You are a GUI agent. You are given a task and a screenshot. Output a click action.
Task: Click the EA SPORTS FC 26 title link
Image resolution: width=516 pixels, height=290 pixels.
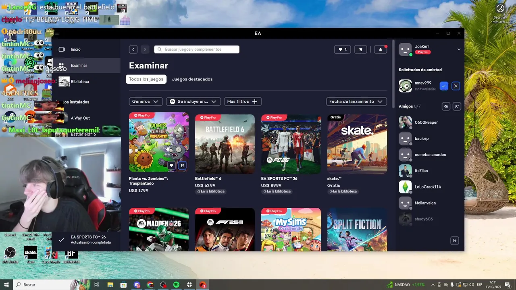[x=279, y=178]
